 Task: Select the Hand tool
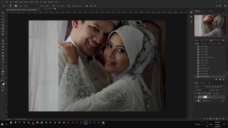click(3, 71)
